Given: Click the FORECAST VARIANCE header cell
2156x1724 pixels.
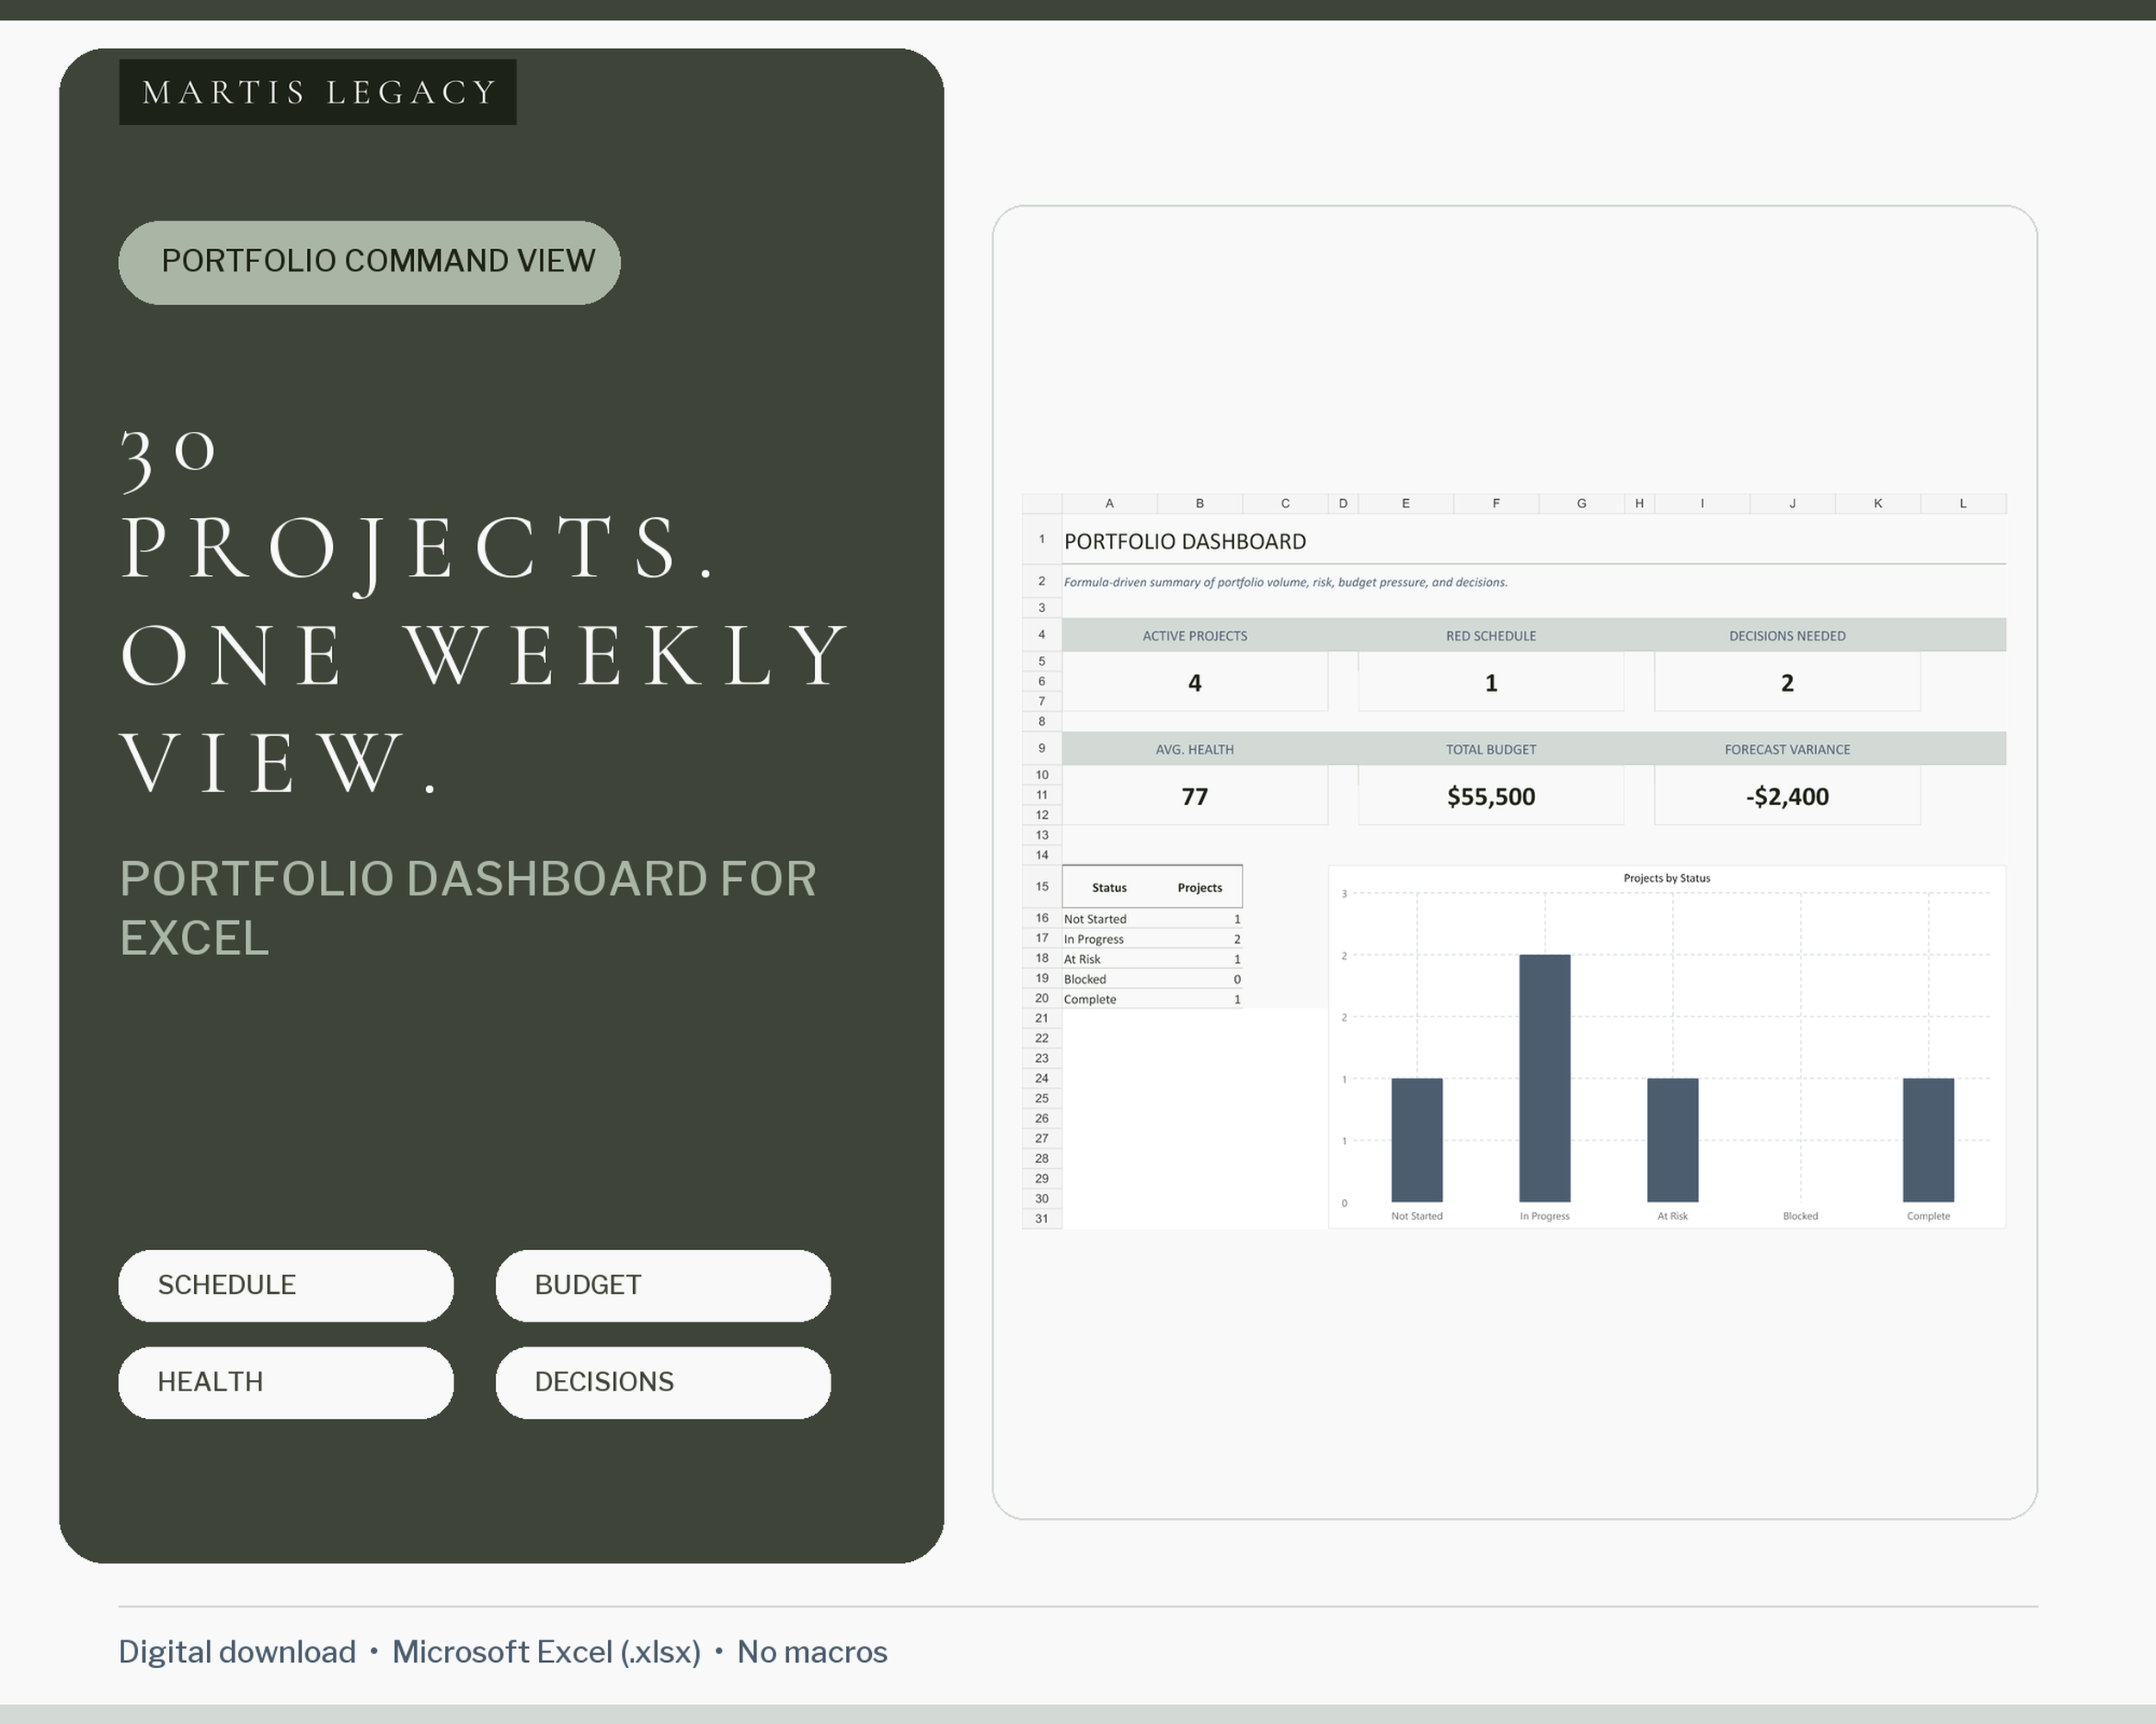Looking at the screenshot, I should coord(1787,750).
